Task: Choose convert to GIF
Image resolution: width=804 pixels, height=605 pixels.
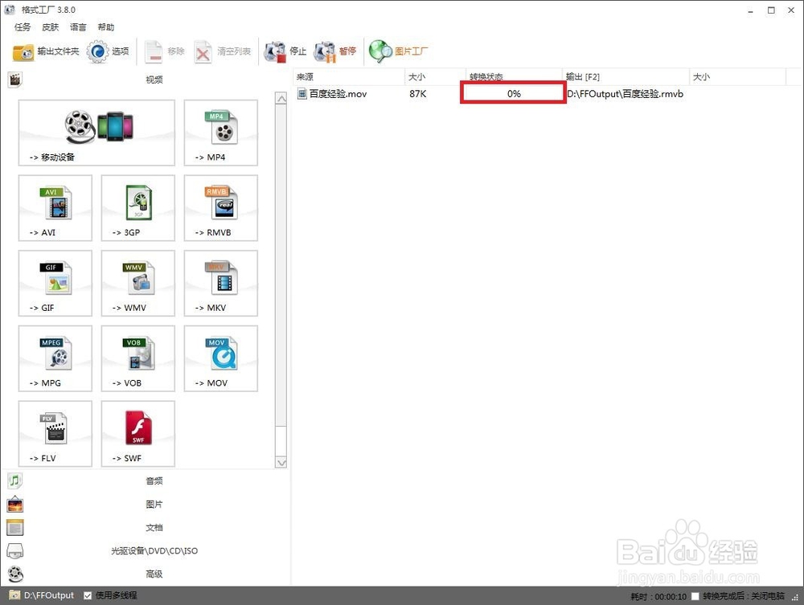Action: coord(55,284)
